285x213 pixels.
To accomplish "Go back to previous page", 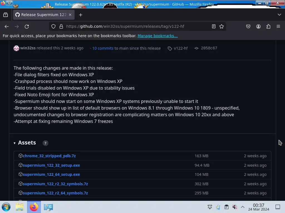I will coord(7,26).
